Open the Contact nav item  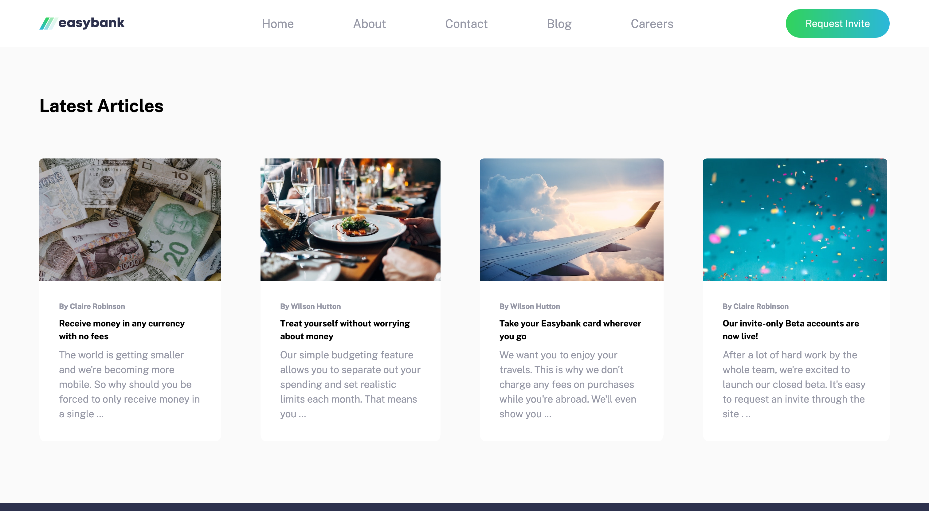click(466, 24)
